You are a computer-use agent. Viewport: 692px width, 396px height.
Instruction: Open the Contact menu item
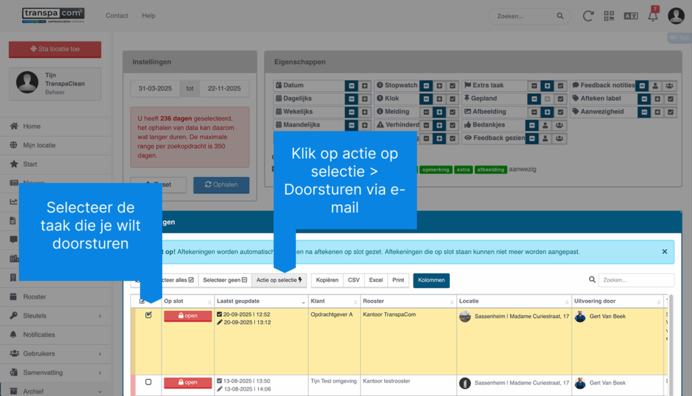117,16
